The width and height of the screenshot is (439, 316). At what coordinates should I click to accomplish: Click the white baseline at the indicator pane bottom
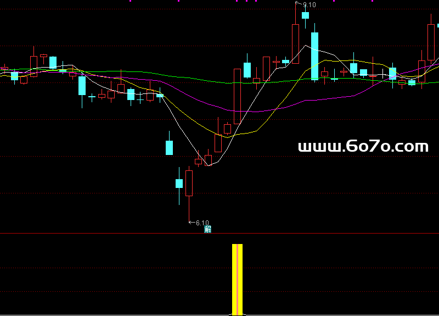329,315
